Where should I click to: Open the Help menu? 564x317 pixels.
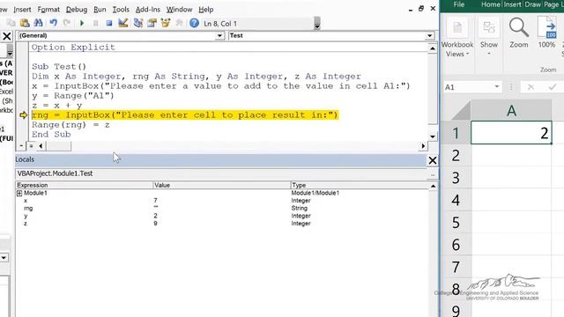205,10
